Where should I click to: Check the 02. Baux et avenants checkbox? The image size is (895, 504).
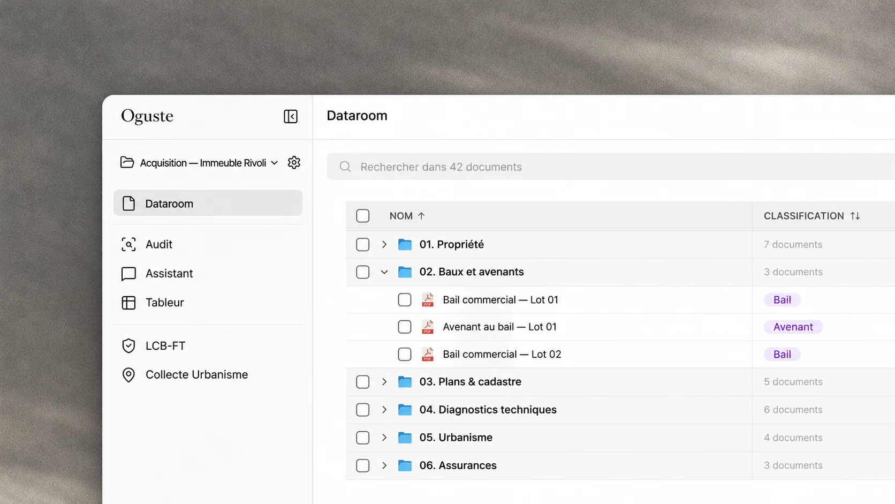(363, 272)
